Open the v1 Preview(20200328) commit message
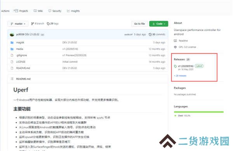 tap(75, 55)
